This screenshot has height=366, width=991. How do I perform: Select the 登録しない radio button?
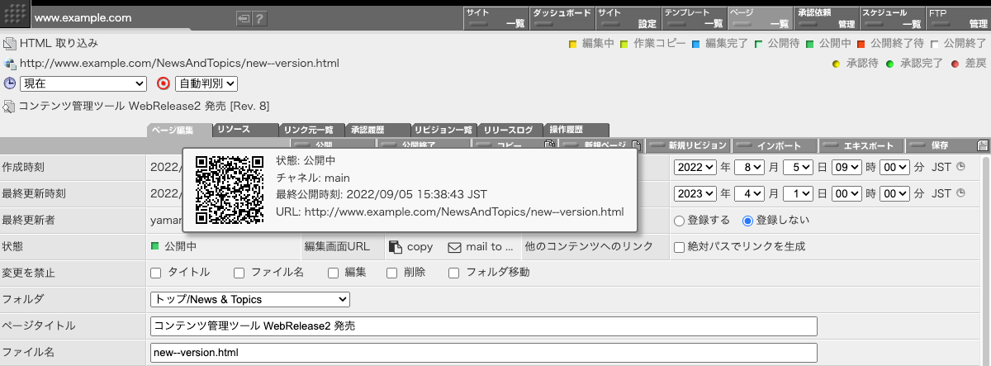click(x=748, y=220)
